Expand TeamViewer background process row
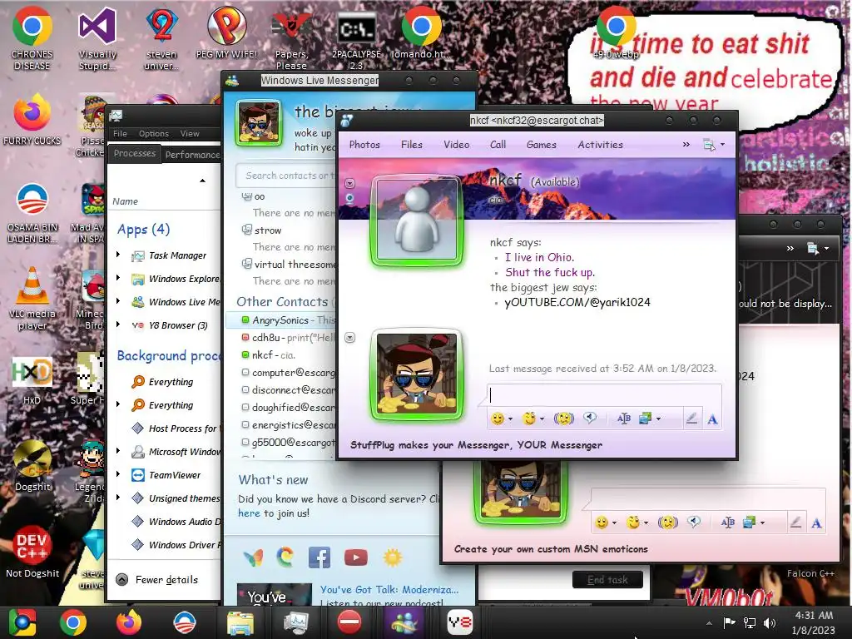Image resolution: width=852 pixels, height=639 pixels. pos(118,473)
